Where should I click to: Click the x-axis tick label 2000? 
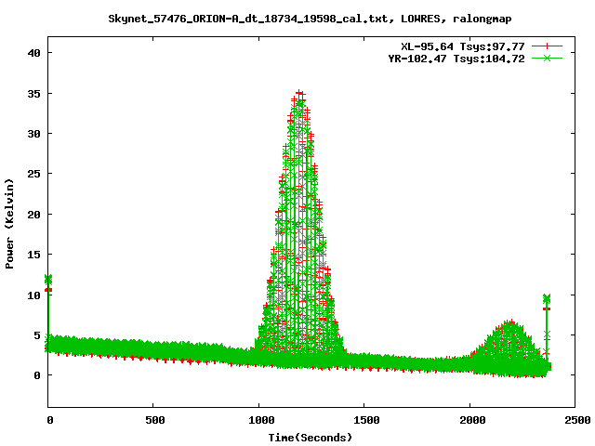tap(472, 420)
